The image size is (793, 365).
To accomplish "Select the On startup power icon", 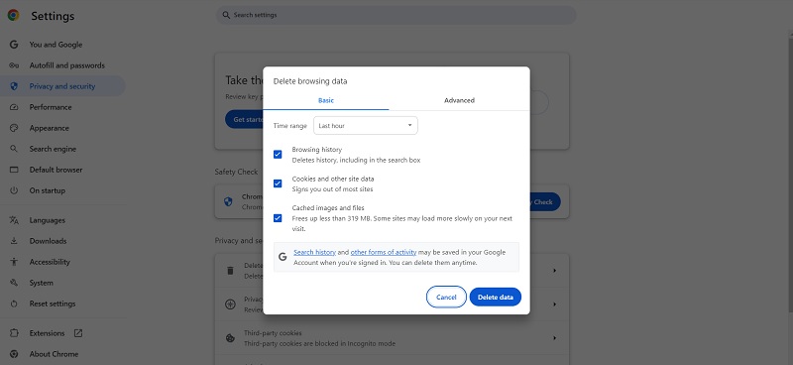I will (x=14, y=190).
